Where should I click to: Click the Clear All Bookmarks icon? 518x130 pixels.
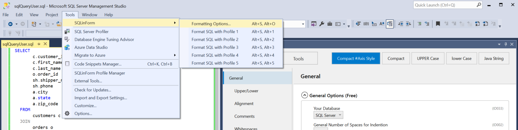(493, 24)
